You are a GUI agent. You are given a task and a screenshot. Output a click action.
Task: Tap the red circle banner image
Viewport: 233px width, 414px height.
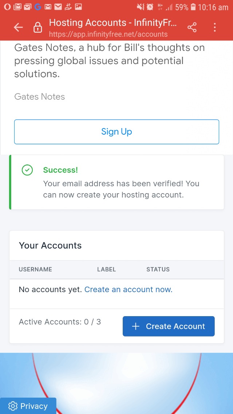pos(116,378)
